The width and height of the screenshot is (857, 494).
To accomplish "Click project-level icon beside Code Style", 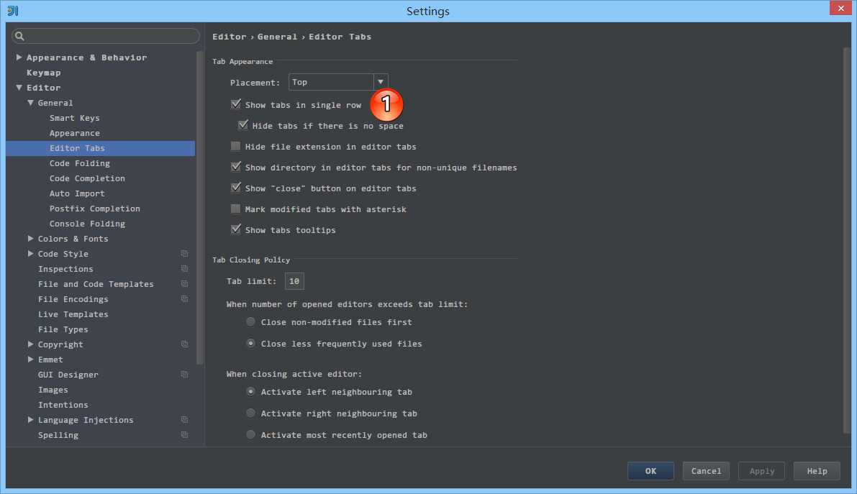I will (185, 254).
